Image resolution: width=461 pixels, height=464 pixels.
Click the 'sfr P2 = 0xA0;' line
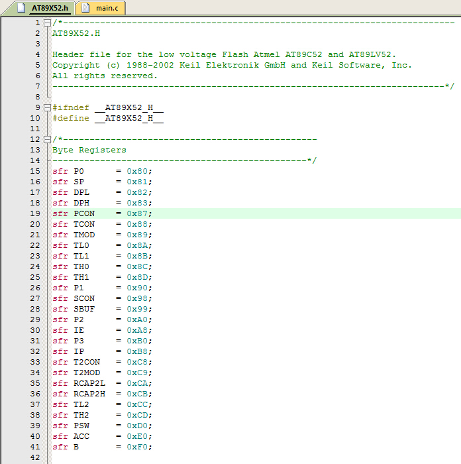102,320
